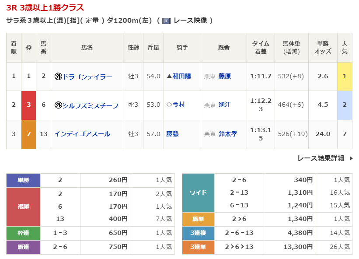The image size is (359, 259).
Task: Click the 単勝オッズ column header
Action: 323,48
